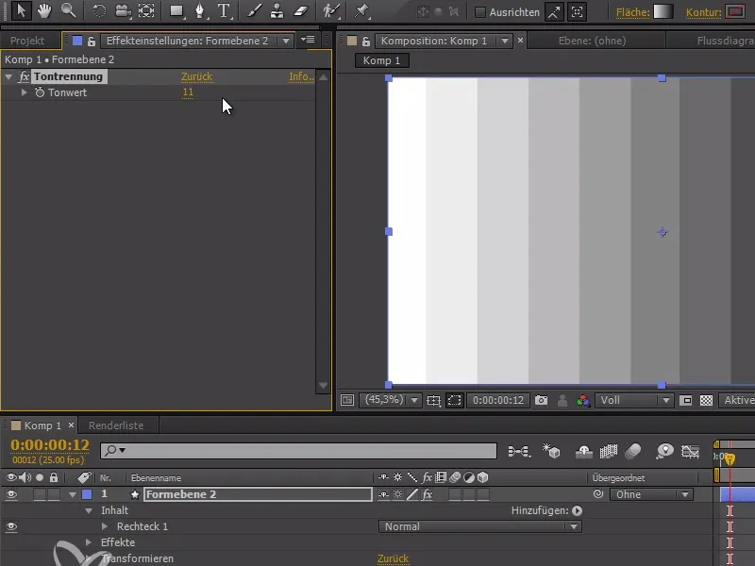The width and height of the screenshot is (755, 566).
Task: Select the Hand tool in the toolbar
Action: pyautogui.click(x=45, y=13)
